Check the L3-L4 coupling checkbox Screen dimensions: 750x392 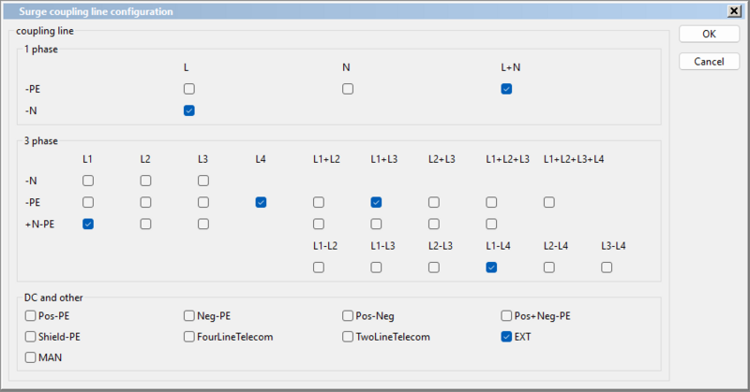coord(607,268)
